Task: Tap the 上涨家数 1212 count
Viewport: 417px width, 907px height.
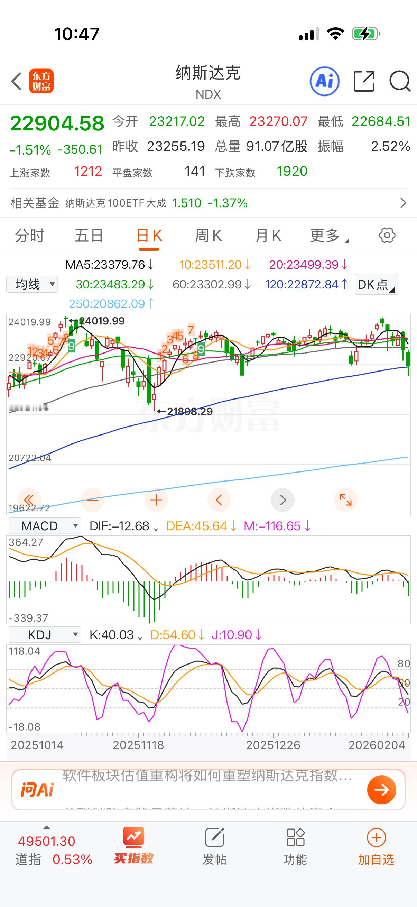Action: coord(56,172)
